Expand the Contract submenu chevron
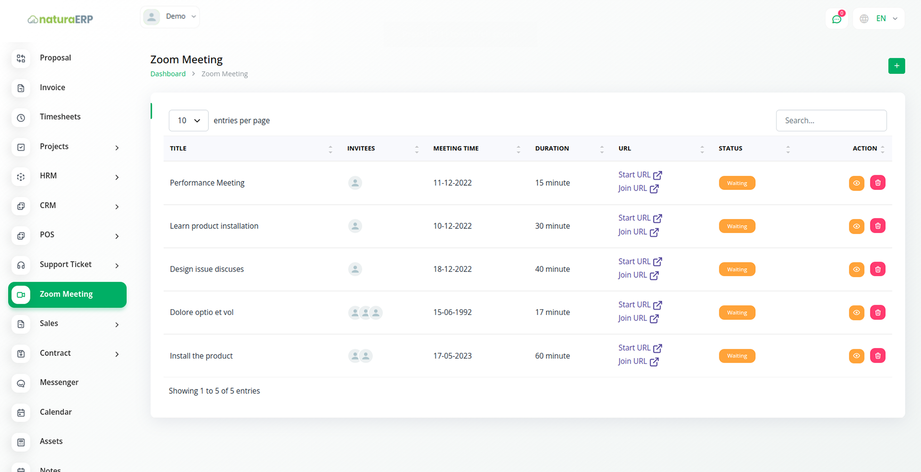This screenshot has height=472, width=921. pos(117,354)
